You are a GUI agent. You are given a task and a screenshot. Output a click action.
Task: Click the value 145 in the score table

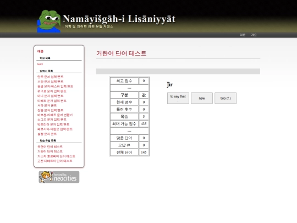click(x=144, y=153)
